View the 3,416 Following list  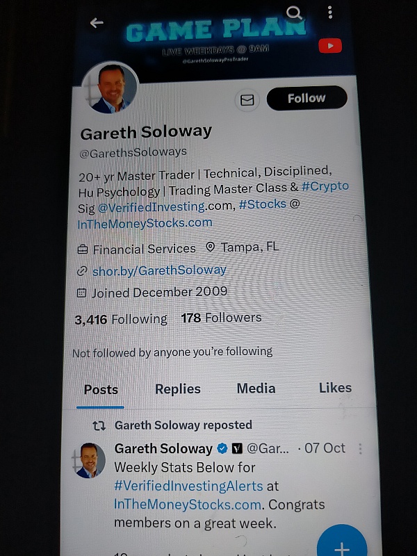point(121,319)
